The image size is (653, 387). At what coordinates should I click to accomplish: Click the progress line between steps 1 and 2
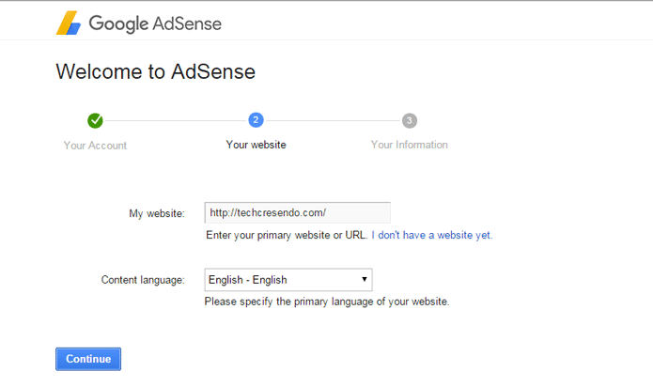click(176, 120)
